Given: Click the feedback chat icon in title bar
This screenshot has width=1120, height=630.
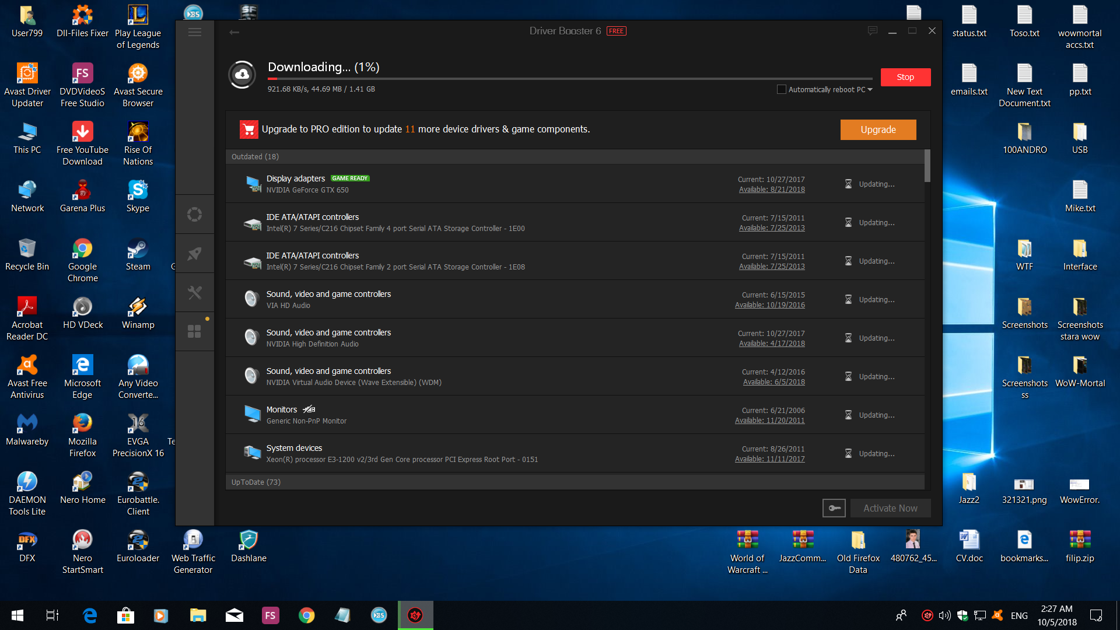Looking at the screenshot, I should point(873,31).
